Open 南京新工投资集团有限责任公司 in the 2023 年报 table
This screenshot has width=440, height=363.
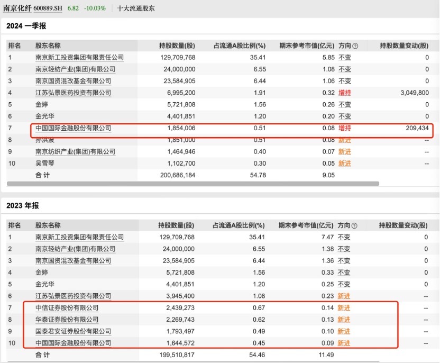(x=79, y=237)
